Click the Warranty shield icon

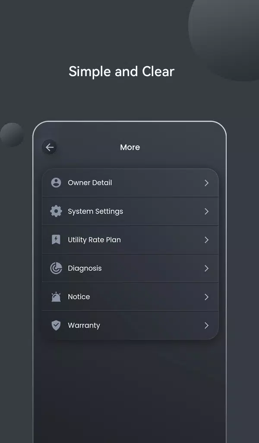click(x=56, y=325)
